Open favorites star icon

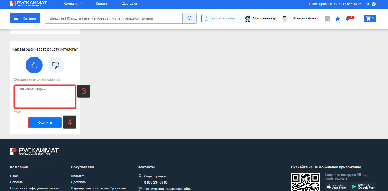click(338, 19)
